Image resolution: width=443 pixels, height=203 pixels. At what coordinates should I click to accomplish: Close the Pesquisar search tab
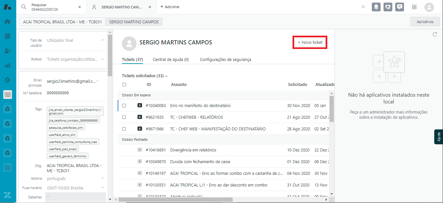click(80, 7)
